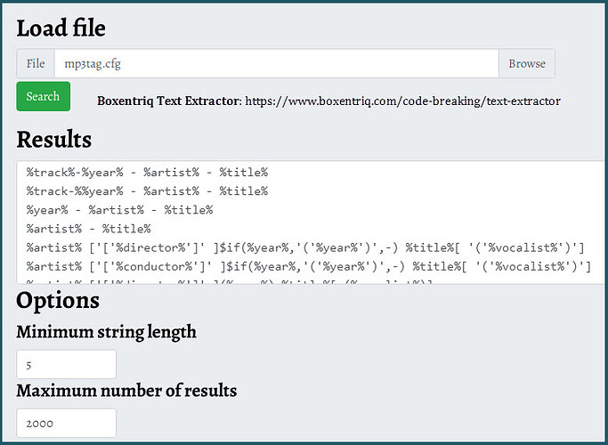The image size is (608, 445).
Task: Select the '%year% - %artist% - %title%' line
Action: pyautogui.click(x=119, y=210)
